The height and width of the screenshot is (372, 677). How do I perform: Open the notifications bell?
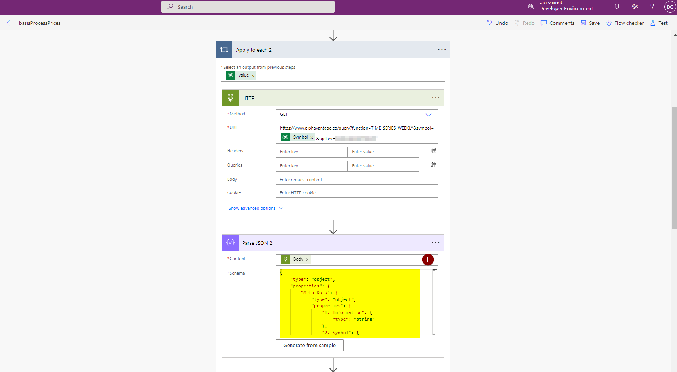[x=617, y=6]
